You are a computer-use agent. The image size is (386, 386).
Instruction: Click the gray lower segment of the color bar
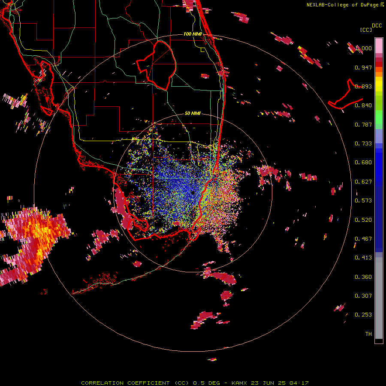[x=379, y=298]
